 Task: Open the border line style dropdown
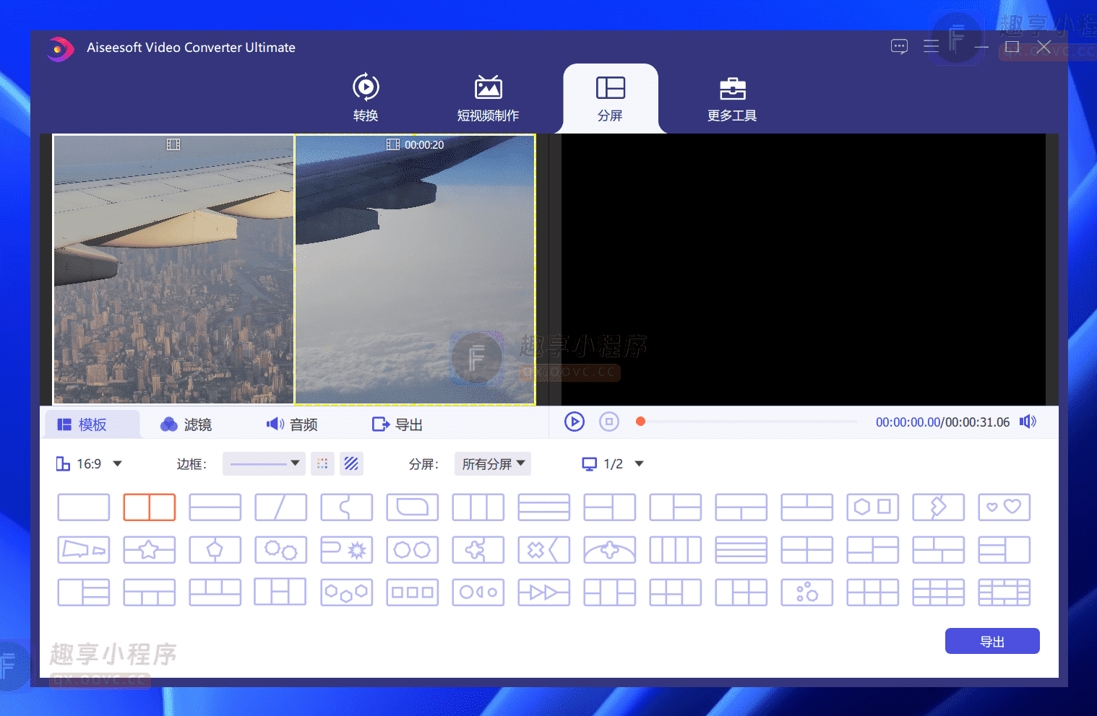(x=264, y=463)
